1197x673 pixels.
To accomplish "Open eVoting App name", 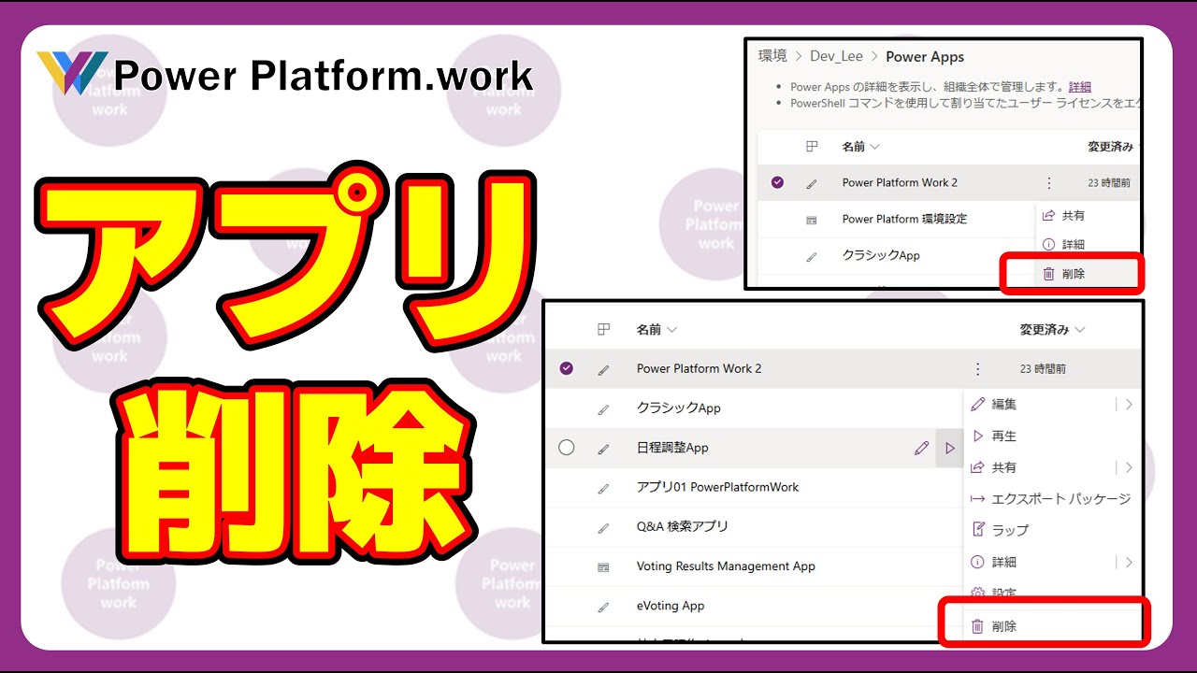I will click(x=671, y=606).
